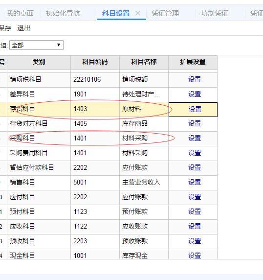Screen dimensions: 263x280
Task: Select the 存货科目 category cell
Action: [x=39, y=109]
